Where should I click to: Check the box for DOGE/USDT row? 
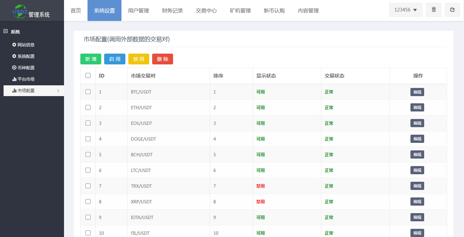(x=88, y=139)
